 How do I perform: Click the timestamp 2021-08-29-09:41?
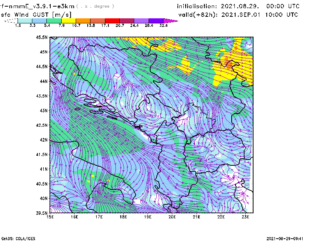(x=285, y=239)
